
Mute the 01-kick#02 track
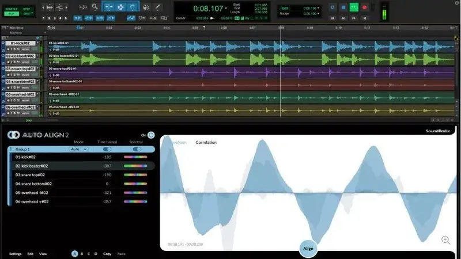click(18, 49)
